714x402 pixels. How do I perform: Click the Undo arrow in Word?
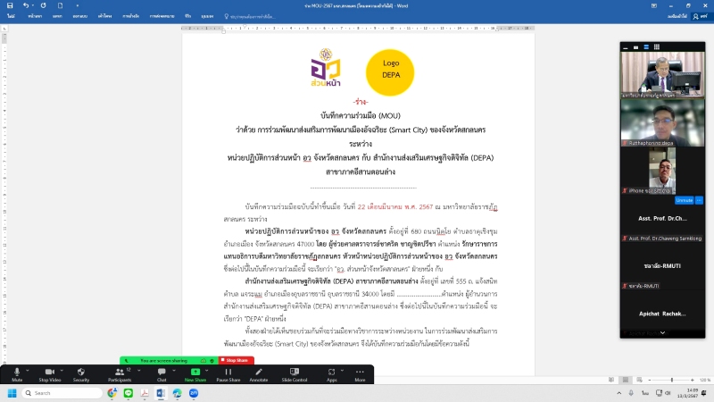tap(28, 5)
